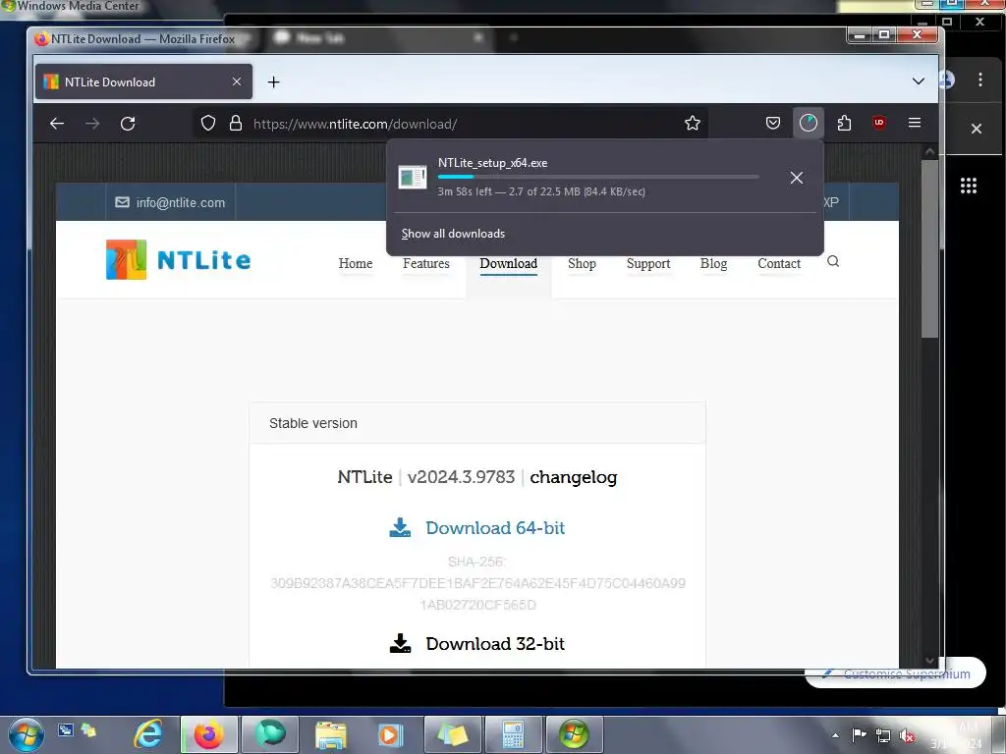Open the Features menu item
The width and height of the screenshot is (1006, 754).
426,263
